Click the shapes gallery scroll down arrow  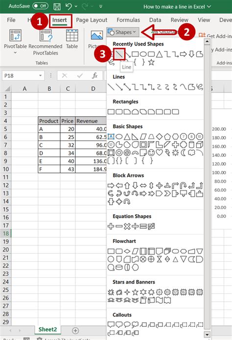point(208,335)
